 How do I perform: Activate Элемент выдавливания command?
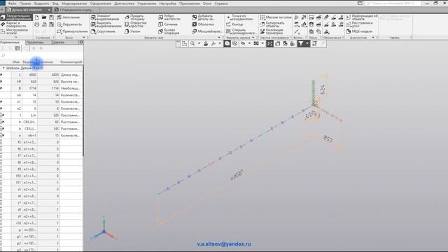(105, 17)
